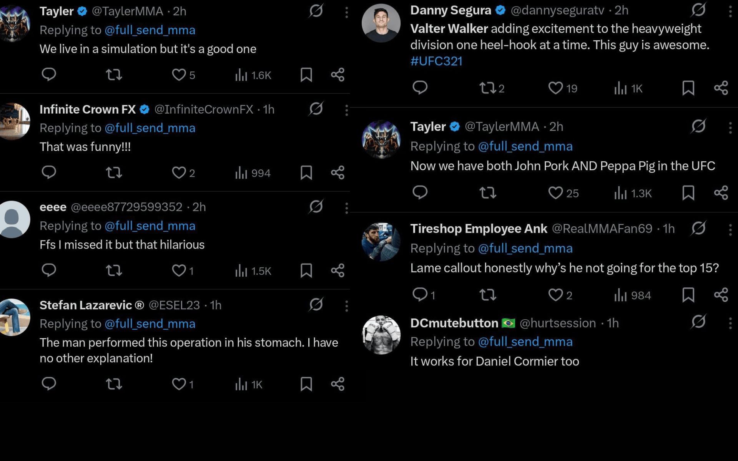Like Tayler's Peppa Pig tweet
Screen dimensions: 738x461
coord(555,193)
